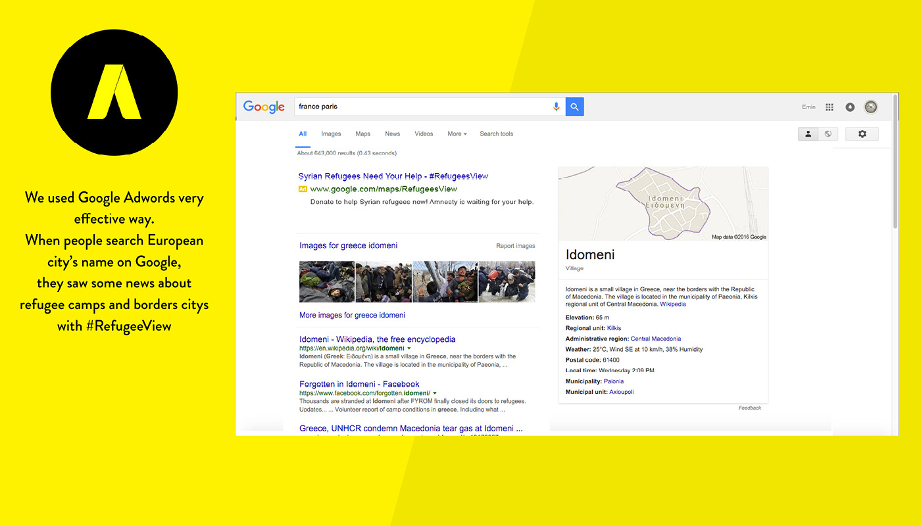921x526 pixels.
Task: Click Elevation 65 m text
Action: point(587,318)
